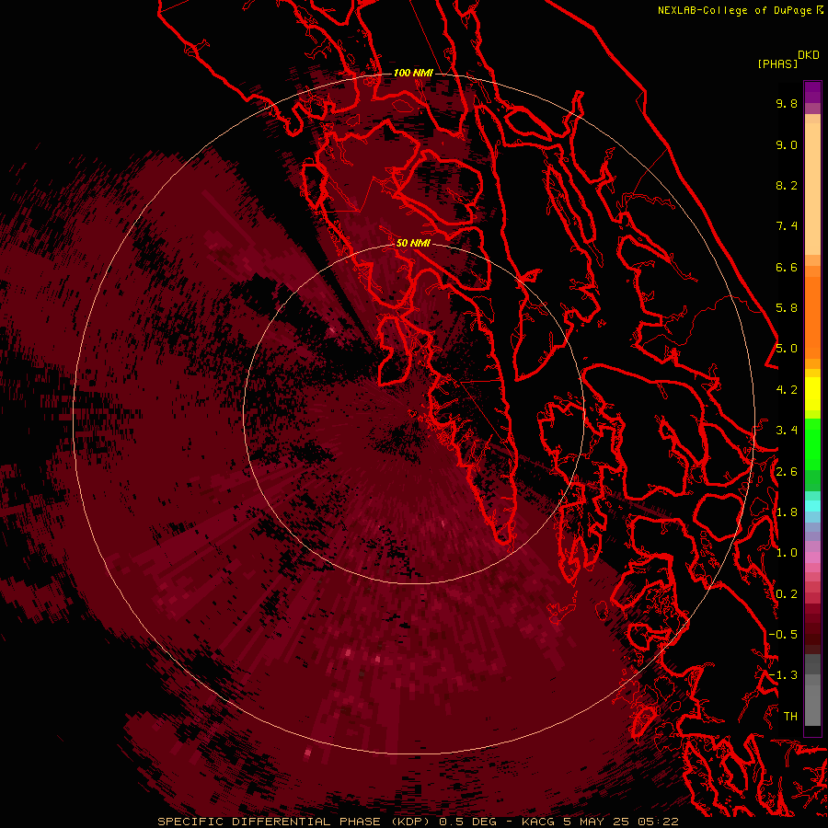The width and height of the screenshot is (828, 828).
Task: Click the 1.8 scale value
Action: tap(787, 512)
